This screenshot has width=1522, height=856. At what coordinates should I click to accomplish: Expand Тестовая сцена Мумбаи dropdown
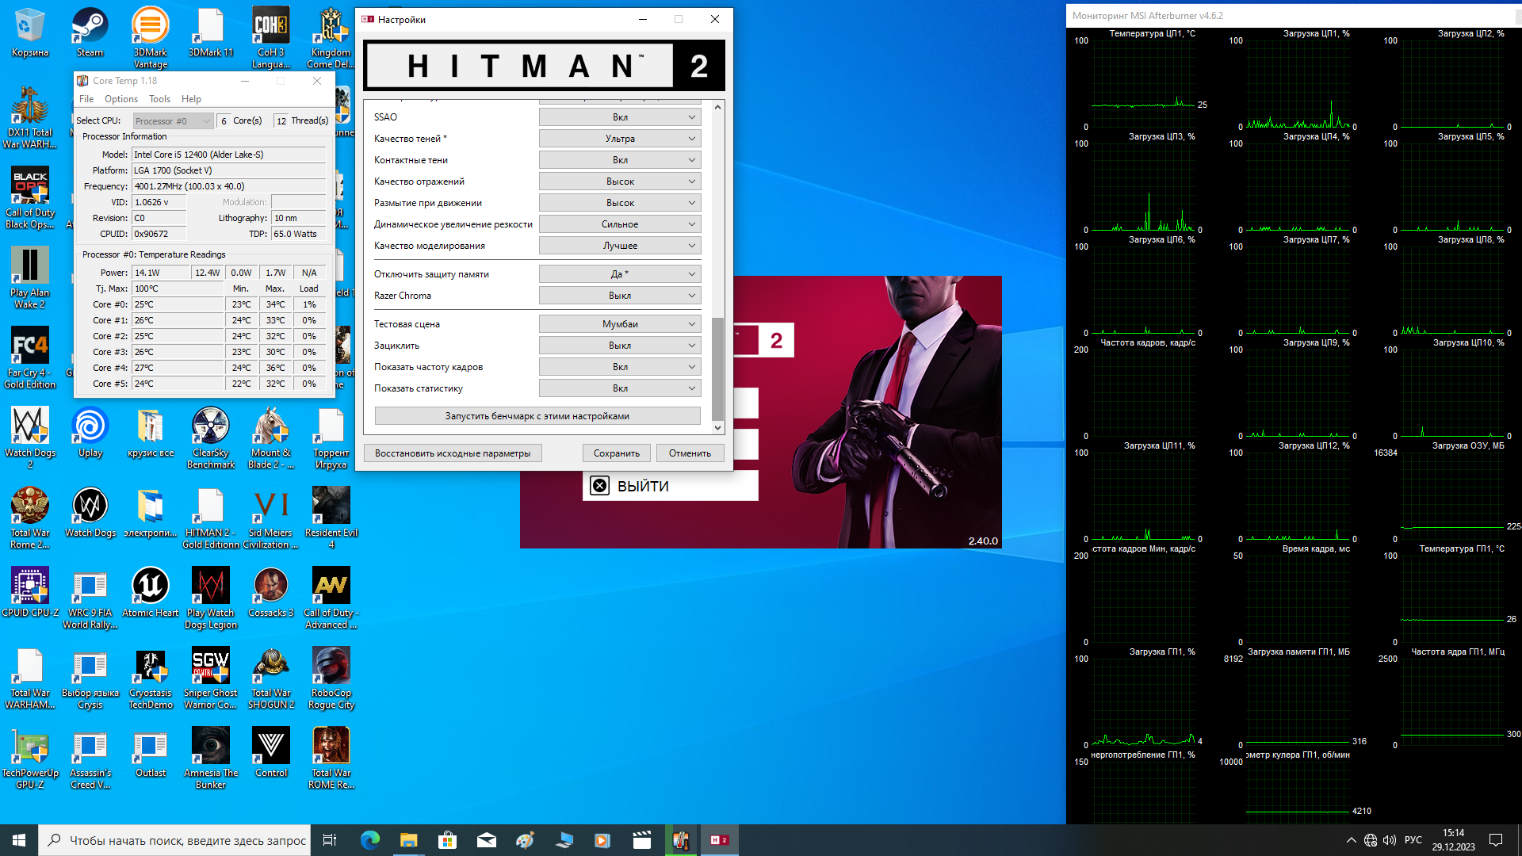coord(620,324)
